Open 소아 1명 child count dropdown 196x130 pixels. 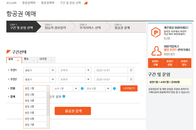(66, 89)
